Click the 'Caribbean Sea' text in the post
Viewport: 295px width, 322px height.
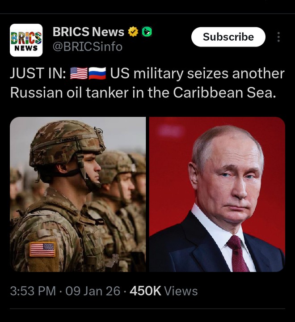[x=224, y=93]
